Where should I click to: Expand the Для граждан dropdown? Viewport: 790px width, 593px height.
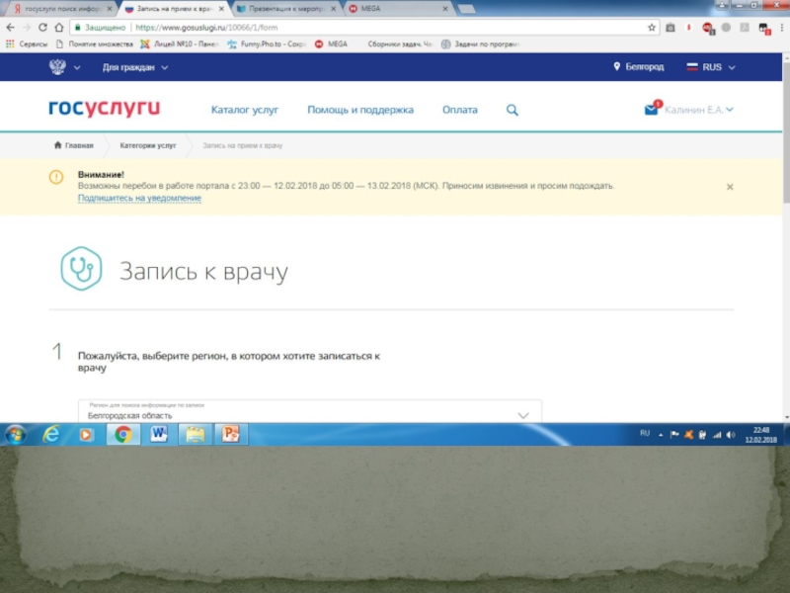tap(135, 67)
